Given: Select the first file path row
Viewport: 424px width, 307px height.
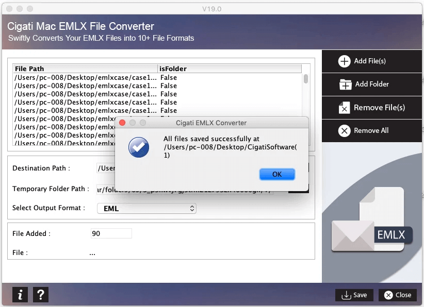Looking at the screenshot, I should pyautogui.click(x=157, y=77).
